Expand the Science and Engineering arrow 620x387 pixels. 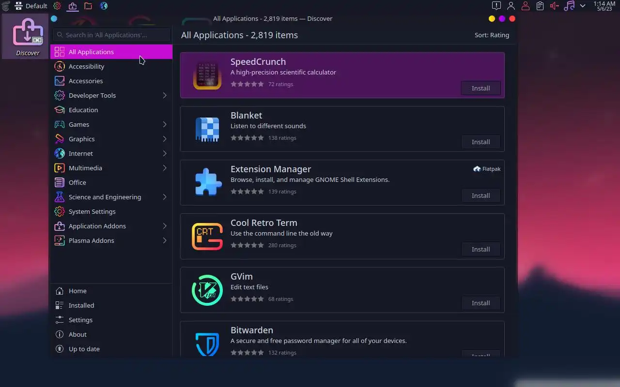pyautogui.click(x=165, y=197)
